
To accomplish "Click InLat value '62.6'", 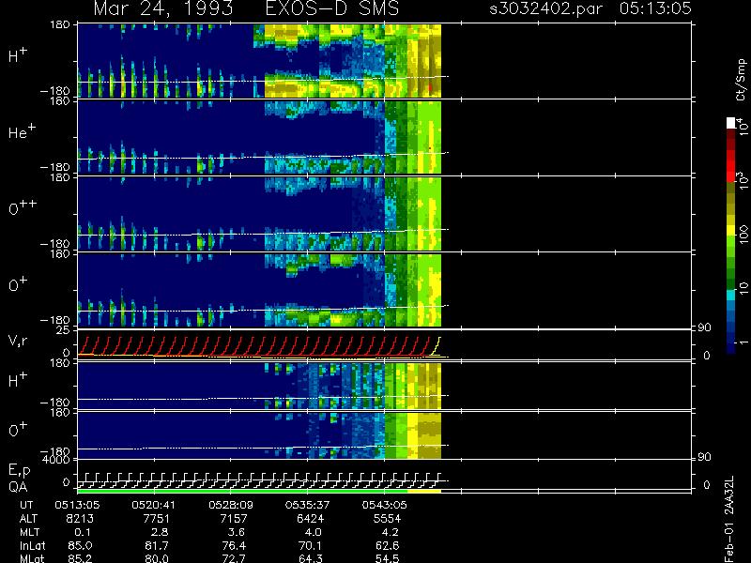I will pos(387,546).
